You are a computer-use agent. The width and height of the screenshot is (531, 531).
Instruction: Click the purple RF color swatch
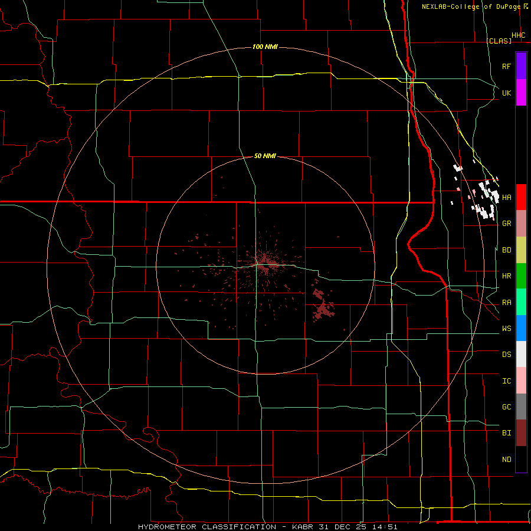pos(521,66)
